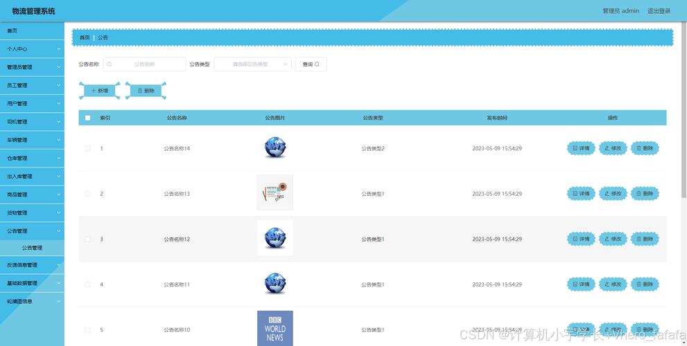The image size is (687, 346).
Task: Click 修改 edit button for 公告名称13
Action: 613,194
